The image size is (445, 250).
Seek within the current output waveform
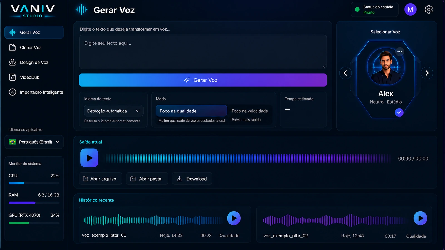tap(248, 159)
